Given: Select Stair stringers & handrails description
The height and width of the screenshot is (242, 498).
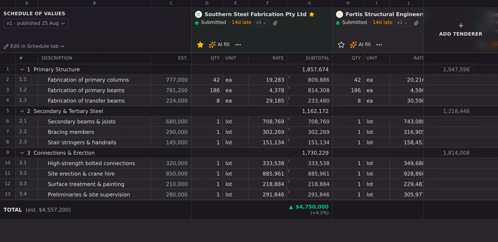Looking at the screenshot, I should [82, 142].
